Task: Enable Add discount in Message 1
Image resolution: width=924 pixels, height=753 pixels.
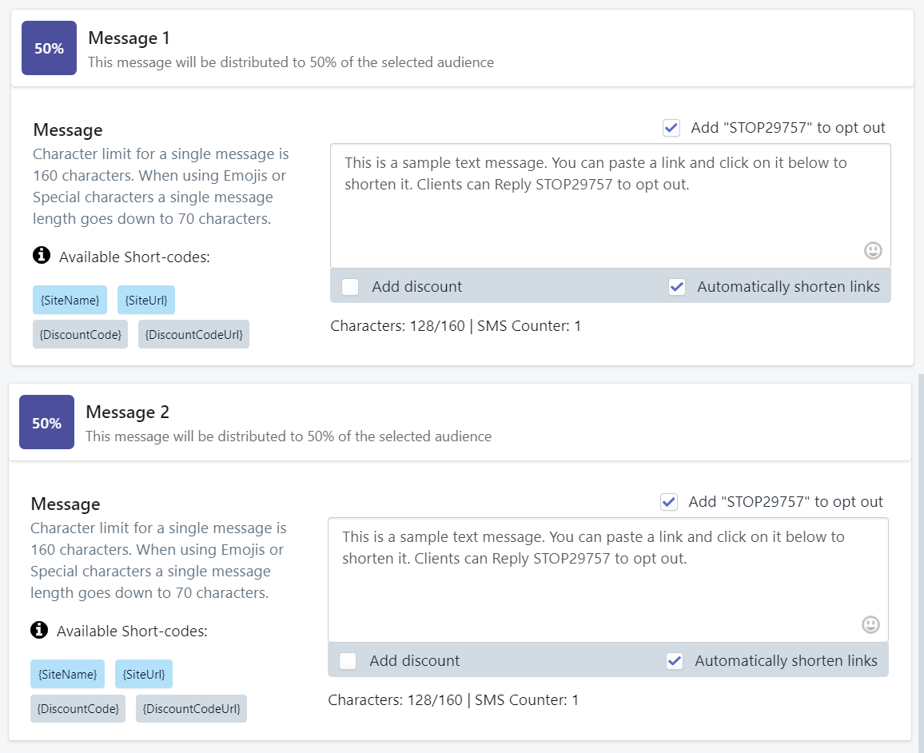Action: (x=350, y=287)
